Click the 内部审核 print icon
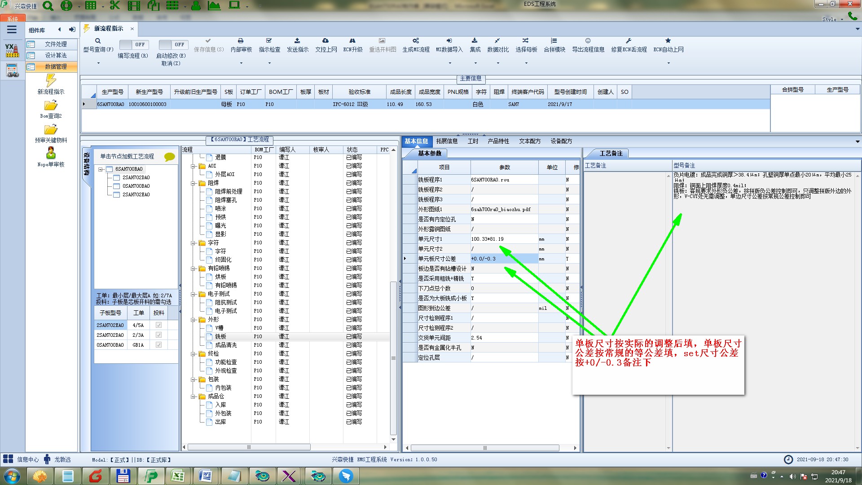862x485 pixels. pyautogui.click(x=241, y=41)
